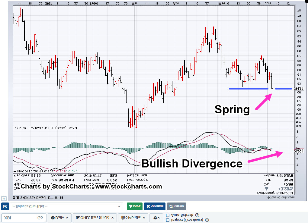Screen dimensions: 308x223
Task: Toggle the Inspect (Crosshairs) checkbox
Action: pyautogui.click(x=168, y=220)
